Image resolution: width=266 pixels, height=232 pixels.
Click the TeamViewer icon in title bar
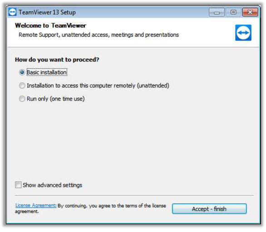(12, 12)
